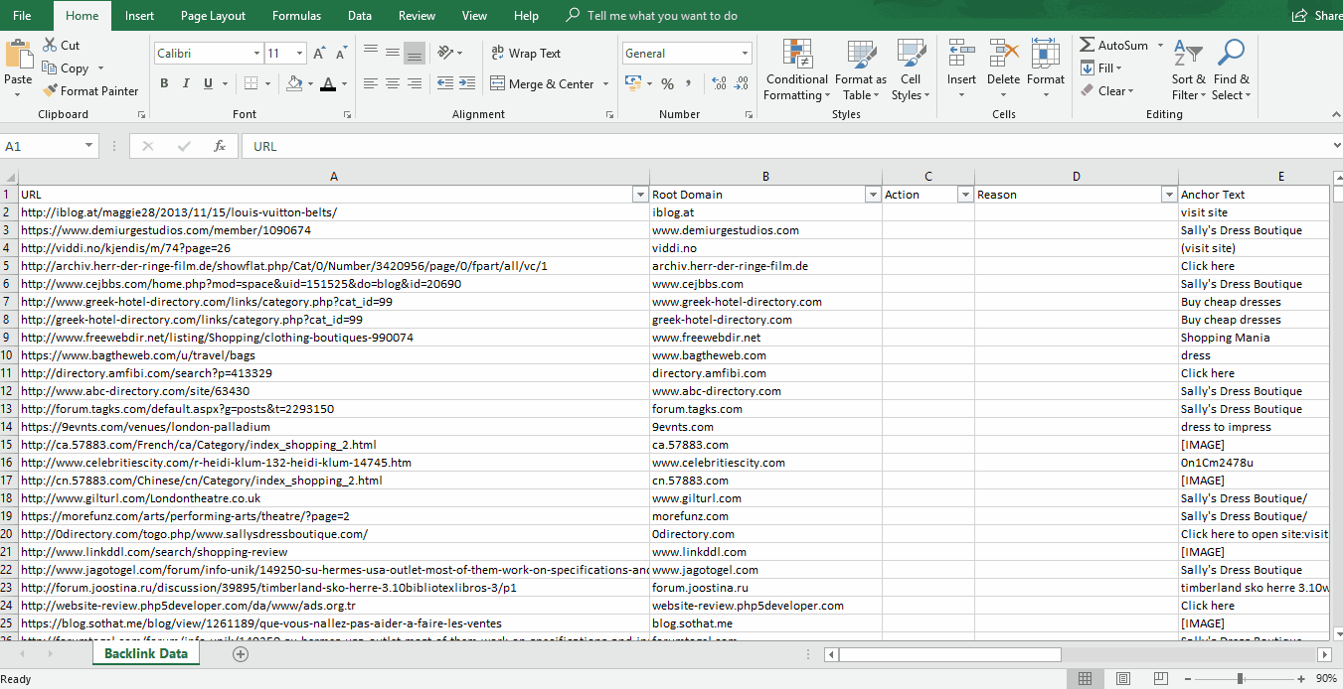1343x689 pixels.
Task: Open the Action column filter dropdown
Action: click(x=965, y=195)
